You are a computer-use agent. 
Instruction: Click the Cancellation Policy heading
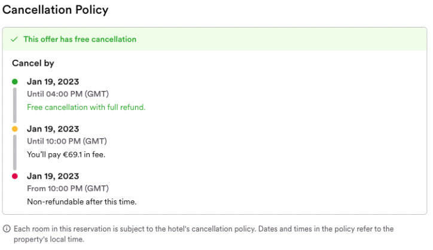55,10
